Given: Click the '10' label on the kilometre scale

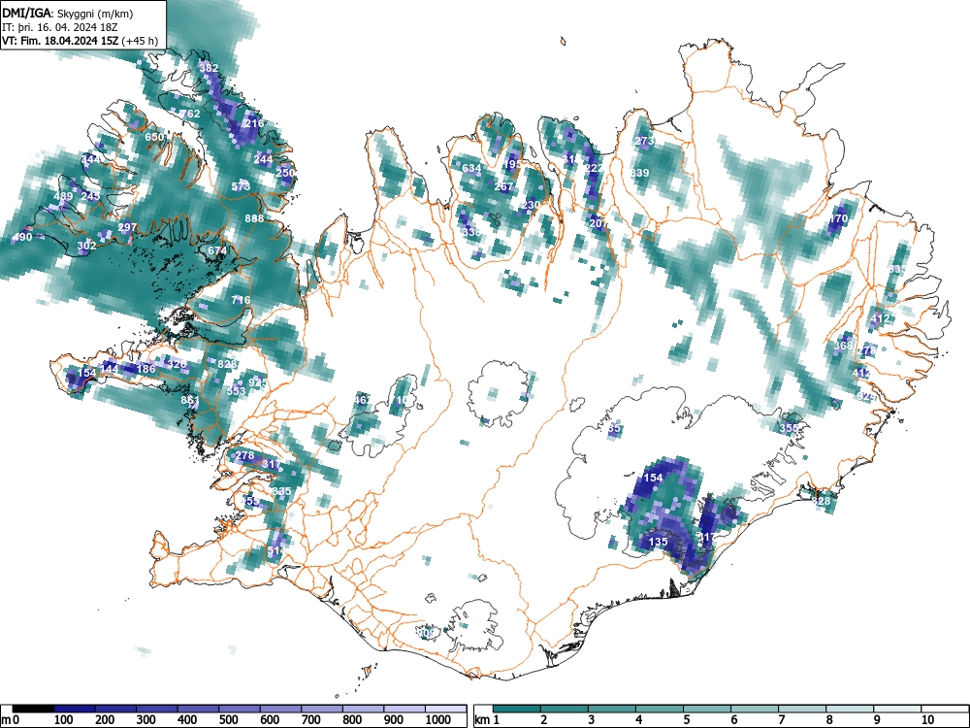Looking at the screenshot, I should (x=926, y=719).
